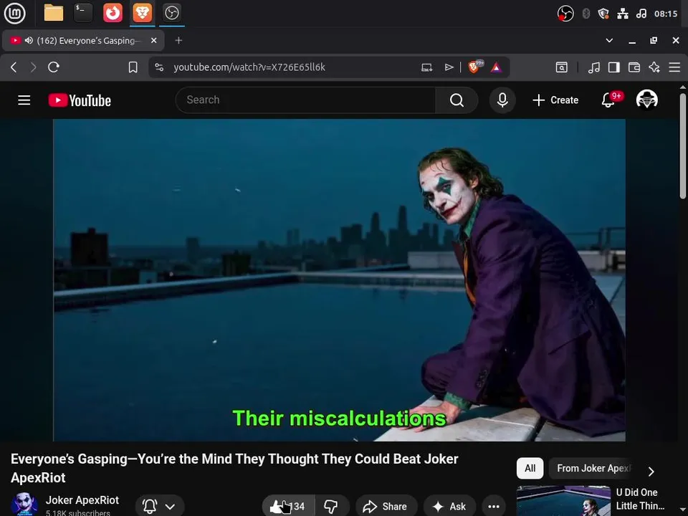
Task: Show next filter chips arrow
Action: [x=651, y=472]
